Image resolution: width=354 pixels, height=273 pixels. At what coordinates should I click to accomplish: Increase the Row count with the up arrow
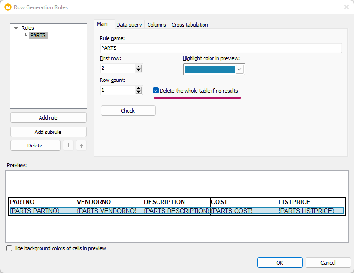tap(139, 88)
